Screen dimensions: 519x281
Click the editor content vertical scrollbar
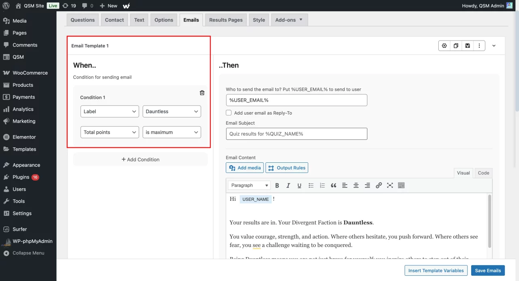click(x=489, y=221)
